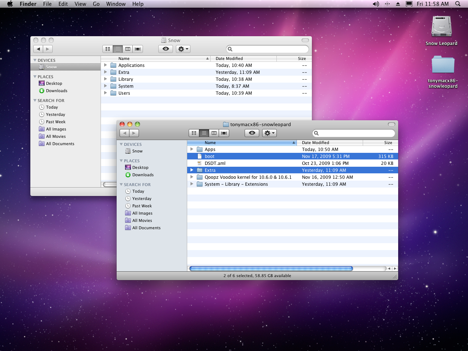Open the Go menu
Viewport: 468px width, 351px height.
96,4
